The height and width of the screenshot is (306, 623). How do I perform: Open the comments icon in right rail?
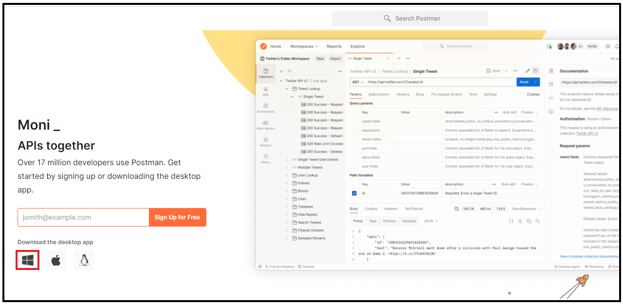551,84
